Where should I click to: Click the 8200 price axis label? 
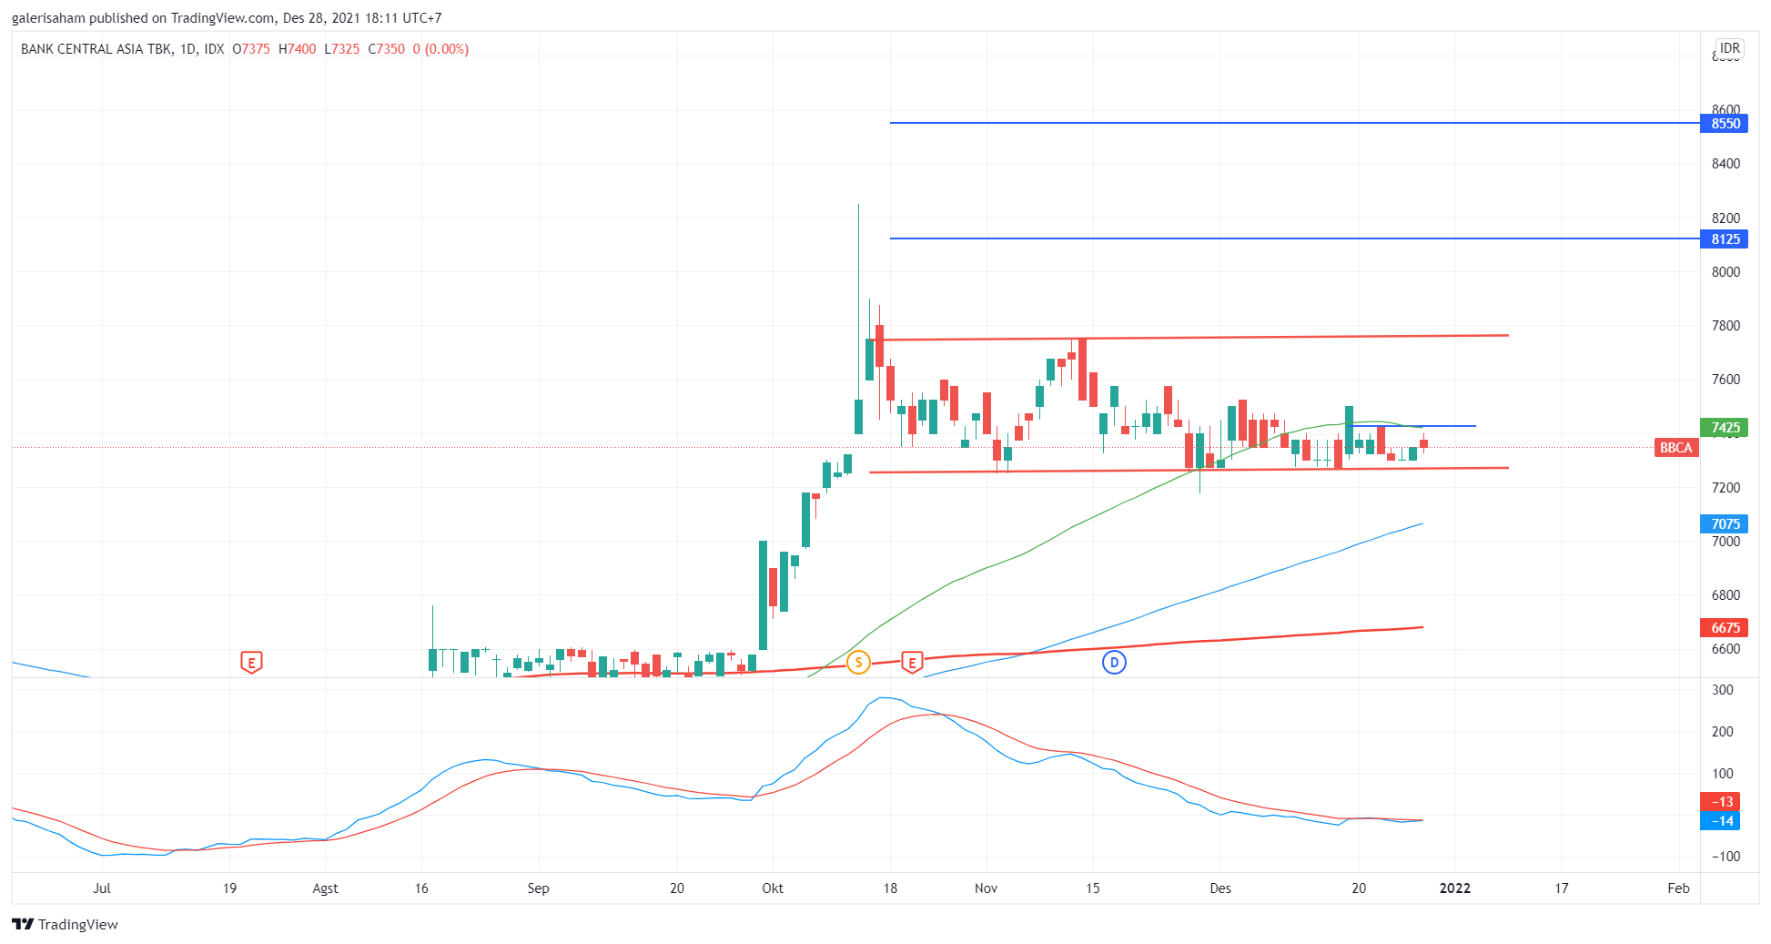[x=1725, y=218]
